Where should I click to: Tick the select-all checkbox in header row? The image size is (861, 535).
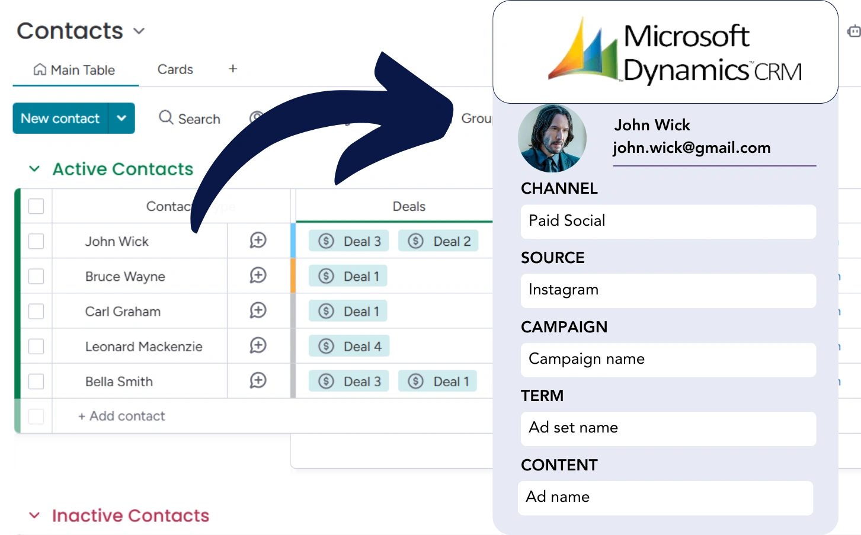tap(36, 206)
